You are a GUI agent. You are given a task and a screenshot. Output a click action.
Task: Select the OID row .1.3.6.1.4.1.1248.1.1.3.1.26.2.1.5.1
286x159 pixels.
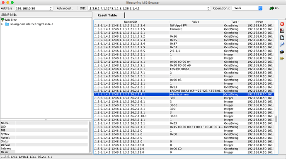pyautogui.click(x=184, y=98)
